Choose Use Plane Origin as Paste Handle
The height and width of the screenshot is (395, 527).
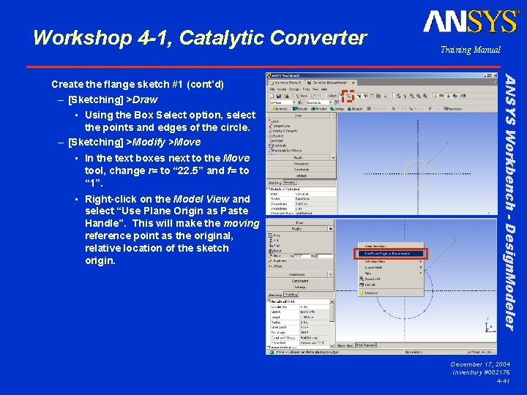[391, 254]
